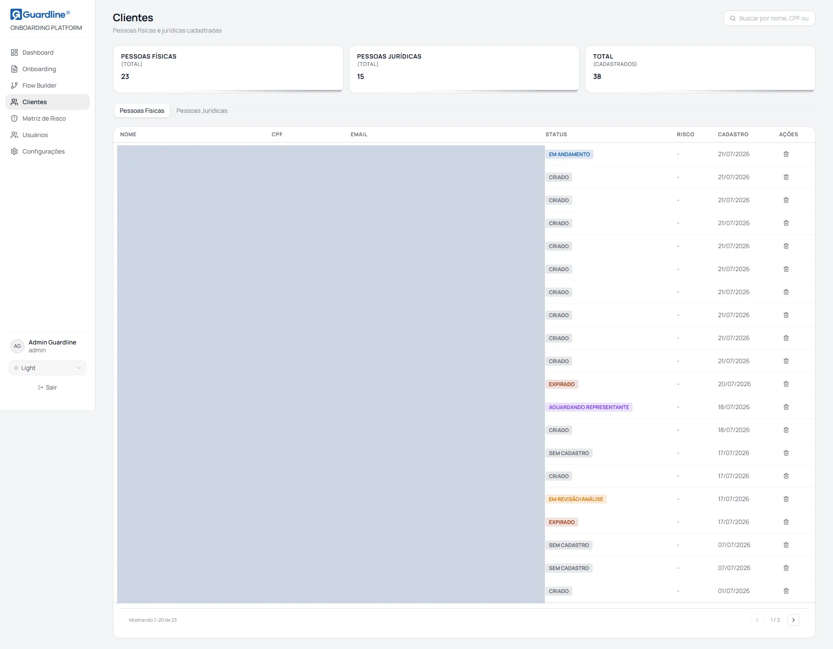Go to Onboarding in the sidebar
Image resolution: width=833 pixels, height=649 pixels.
point(47,69)
